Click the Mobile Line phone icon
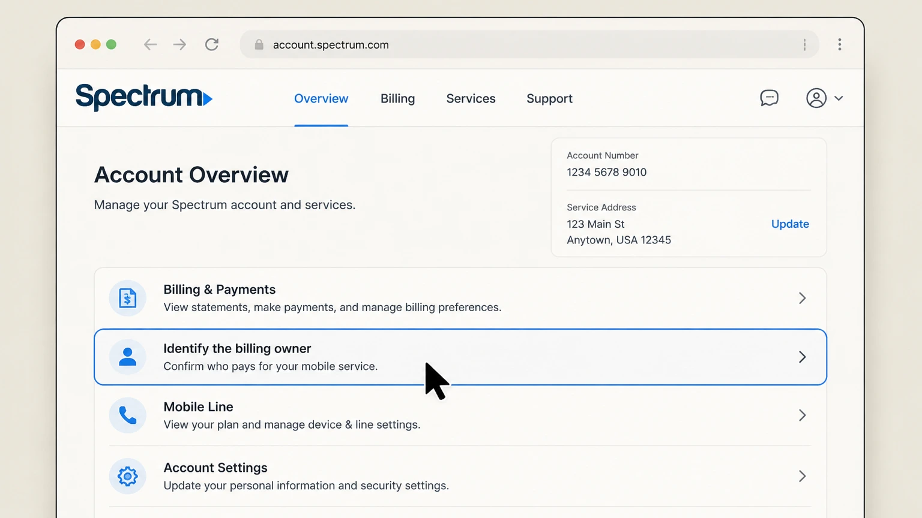Viewport: 922px width, 518px height. pos(127,415)
